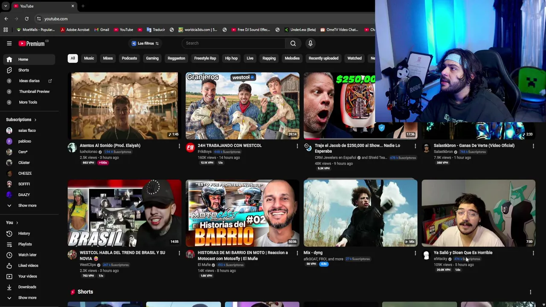Click the YouTube search input field
This screenshot has width=546, height=307.
[x=233, y=43]
